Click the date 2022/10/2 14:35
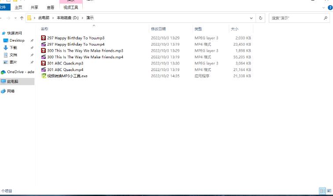333x196 pixels. tap(165, 76)
